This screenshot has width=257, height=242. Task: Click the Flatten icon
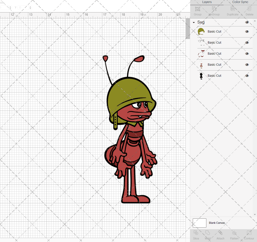[x=234, y=233]
